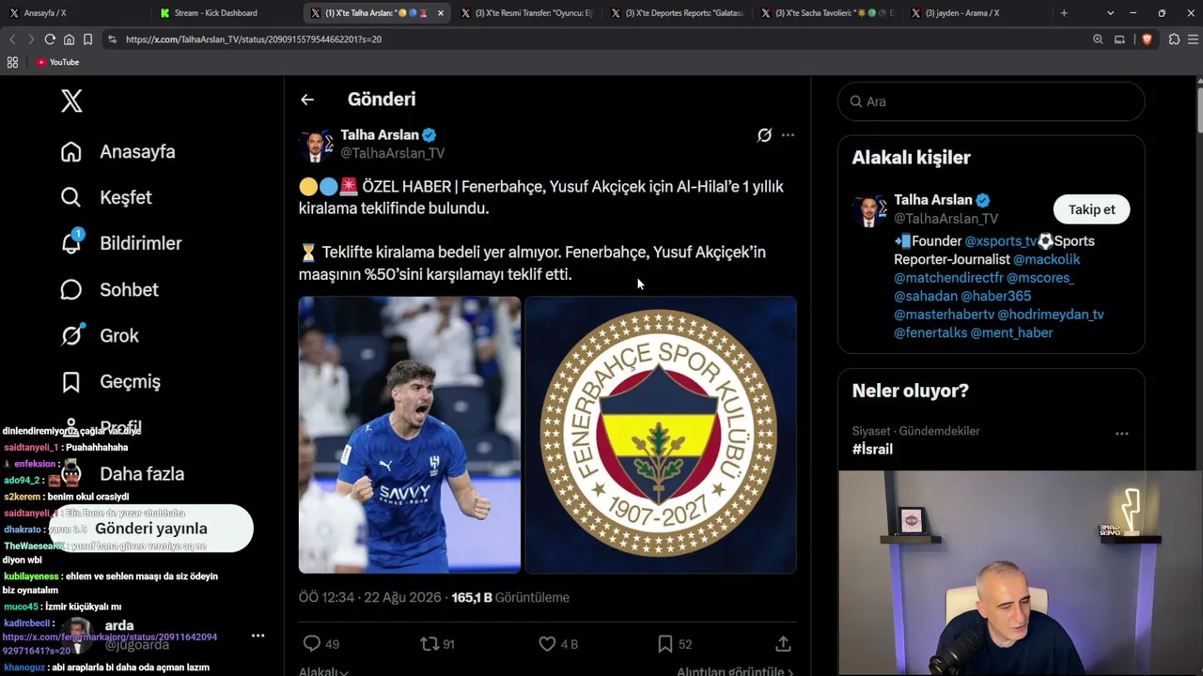Switch to X'te Resmi Transfer tab
1203x676 pixels.
click(x=526, y=13)
